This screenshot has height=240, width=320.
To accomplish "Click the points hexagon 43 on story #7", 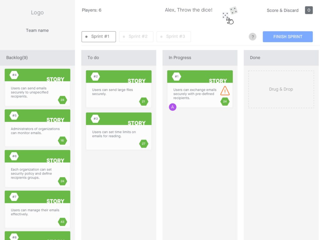I will coord(62,222).
